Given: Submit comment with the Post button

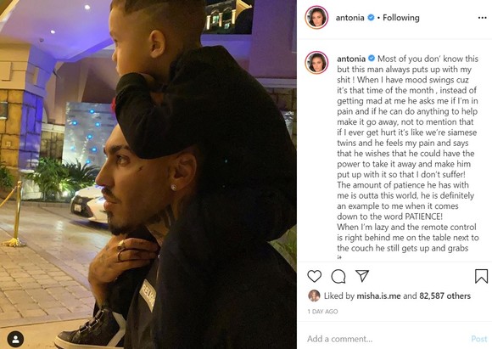Looking at the screenshot, I should [479, 339].
